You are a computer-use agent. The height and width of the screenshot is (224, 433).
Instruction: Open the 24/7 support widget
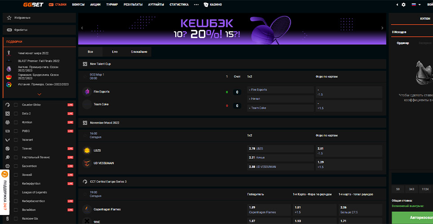pyautogui.click(x=4, y=190)
